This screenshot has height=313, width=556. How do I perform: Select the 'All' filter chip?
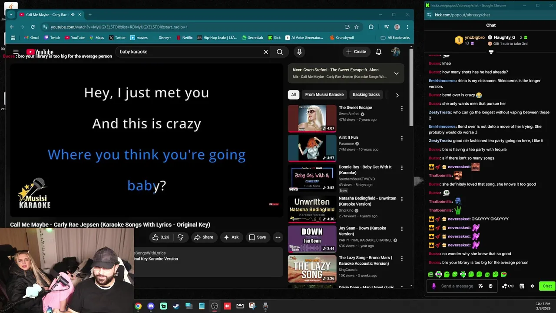click(x=294, y=94)
